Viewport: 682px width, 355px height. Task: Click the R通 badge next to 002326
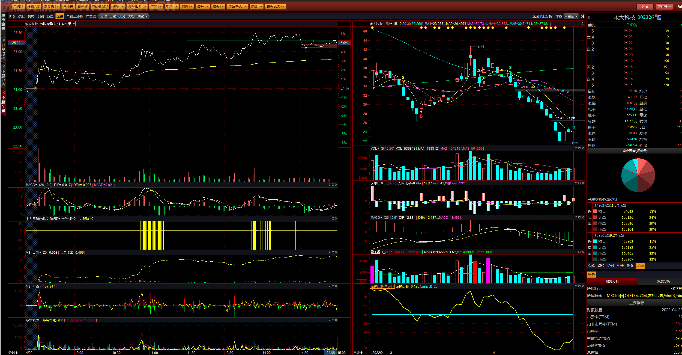659,17
